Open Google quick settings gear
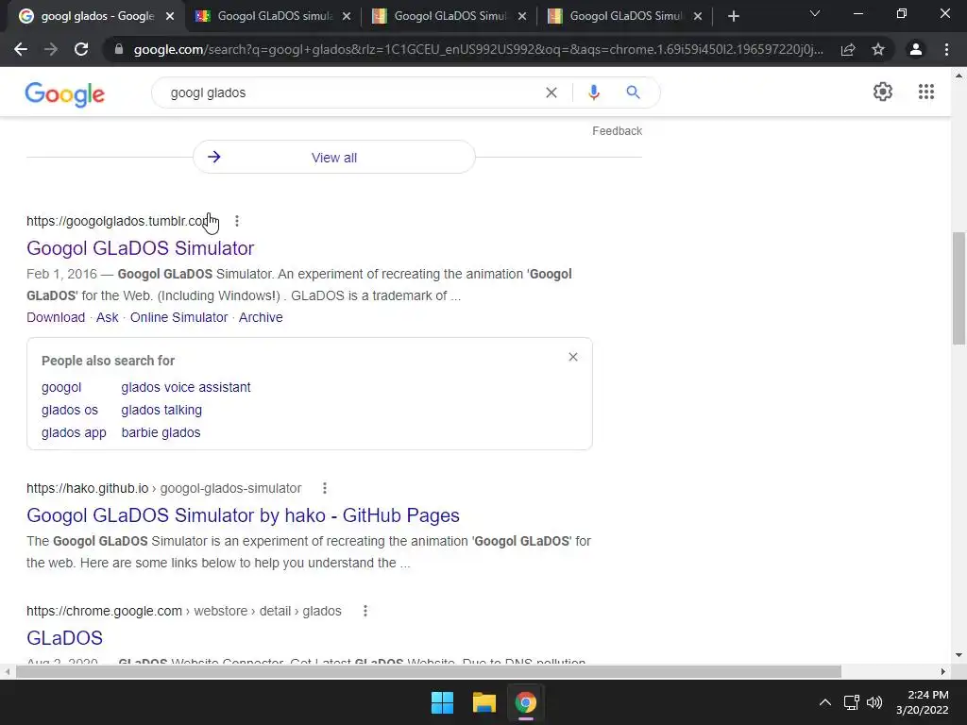 point(883,92)
